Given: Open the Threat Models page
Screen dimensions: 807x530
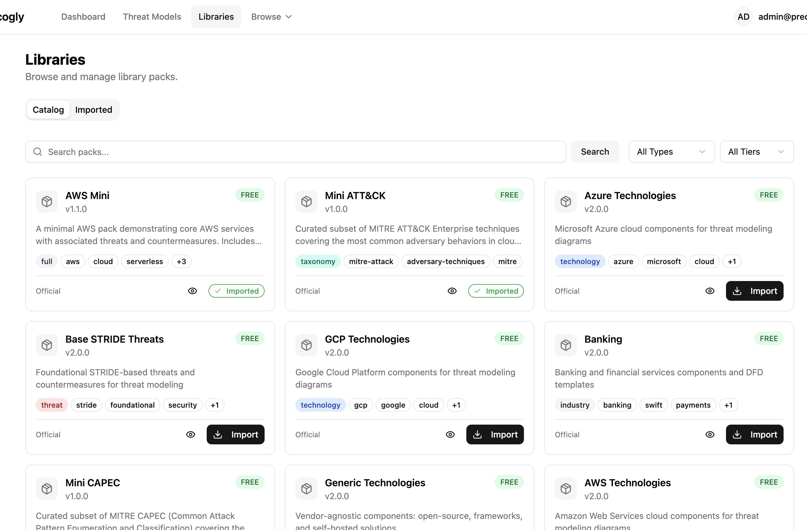Looking at the screenshot, I should pyautogui.click(x=152, y=16).
